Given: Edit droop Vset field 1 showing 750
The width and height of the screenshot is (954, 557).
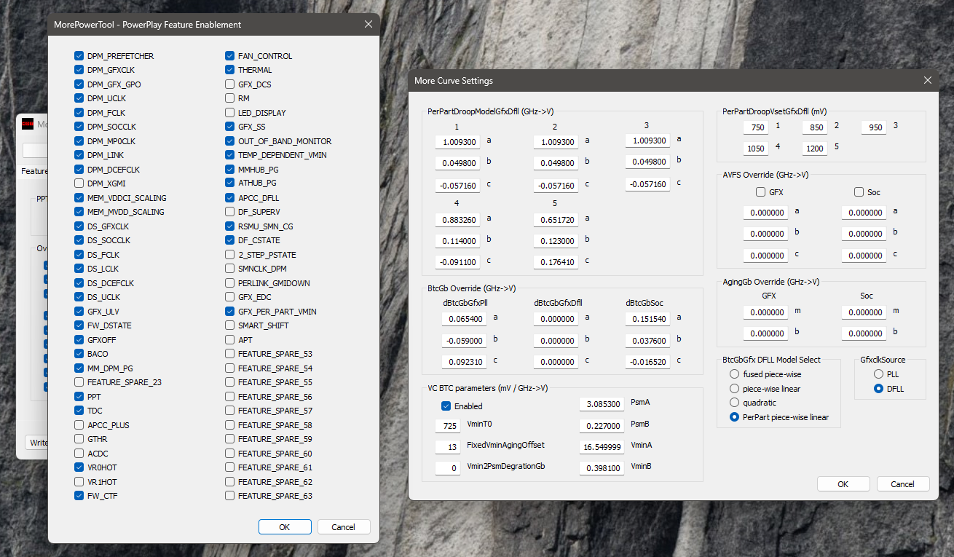Looking at the screenshot, I should 756,127.
